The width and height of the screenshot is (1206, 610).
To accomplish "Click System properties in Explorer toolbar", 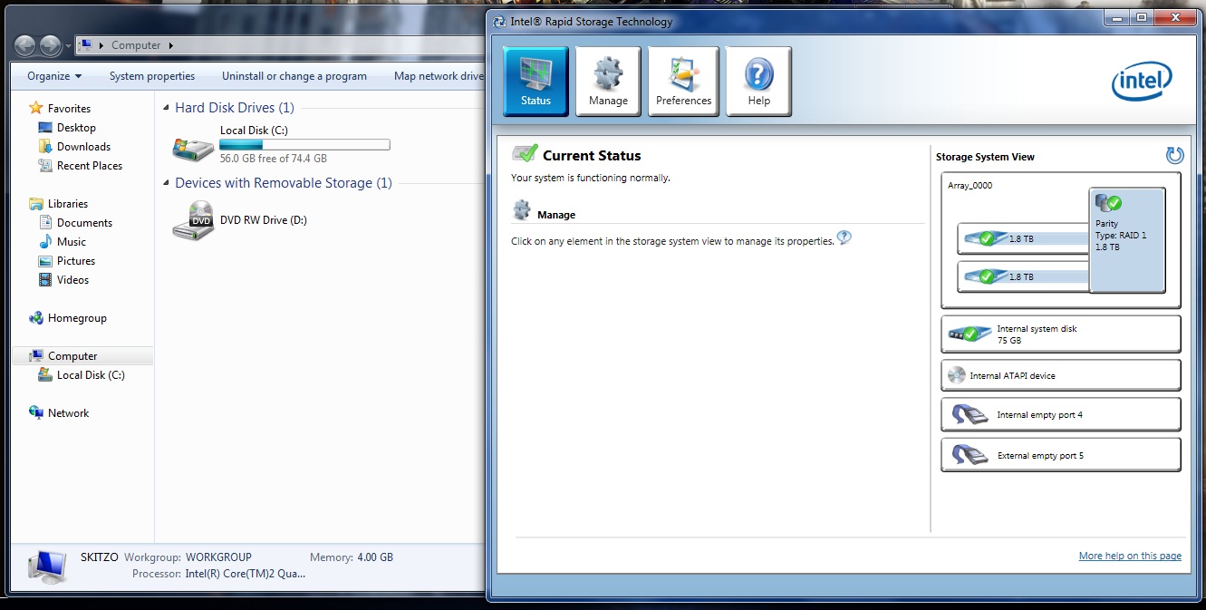I will pos(152,76).
